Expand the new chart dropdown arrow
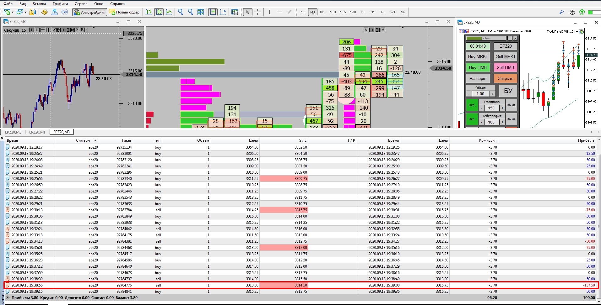 coord(13,12)
